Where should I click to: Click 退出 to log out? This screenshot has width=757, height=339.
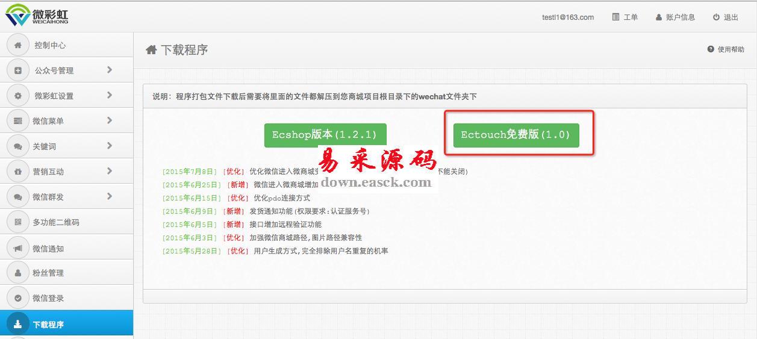click(725, 17)
